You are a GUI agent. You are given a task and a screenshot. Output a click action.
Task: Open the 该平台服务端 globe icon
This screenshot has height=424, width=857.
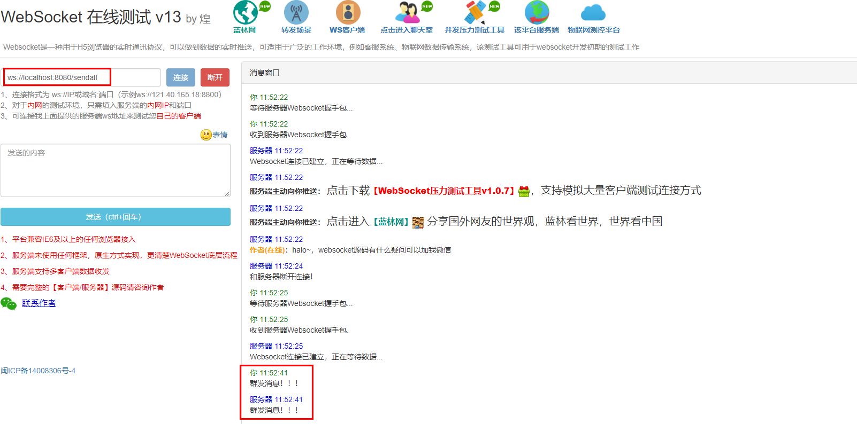tap(537, 12)
